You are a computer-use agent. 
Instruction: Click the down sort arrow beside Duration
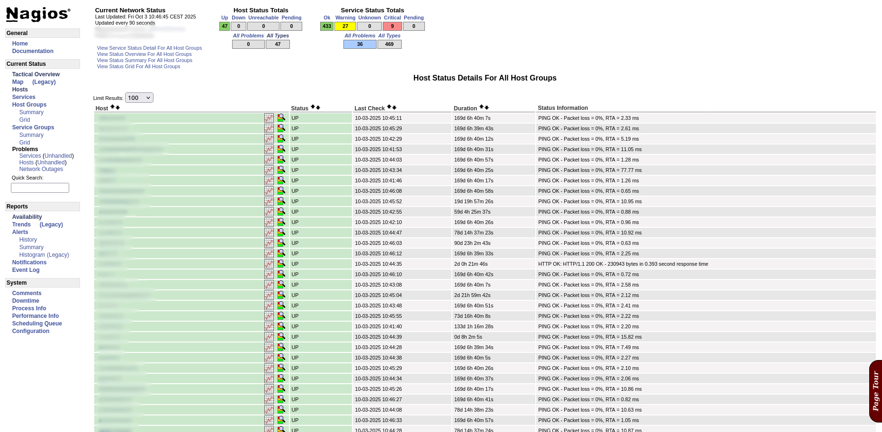487,108
